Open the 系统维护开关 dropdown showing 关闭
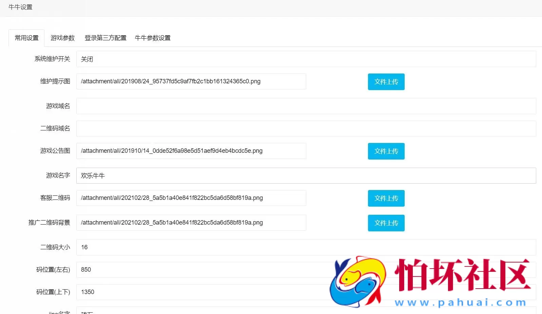 (x=306, y=59)
